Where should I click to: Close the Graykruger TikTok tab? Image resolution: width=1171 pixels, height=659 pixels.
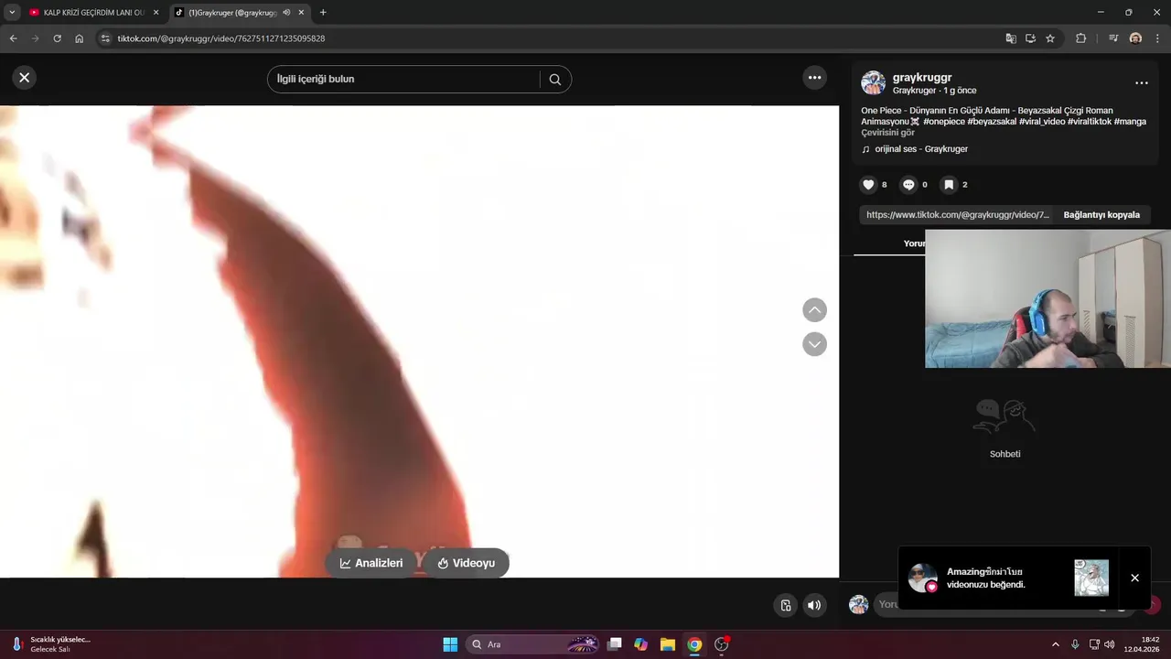tap(301, 13)
